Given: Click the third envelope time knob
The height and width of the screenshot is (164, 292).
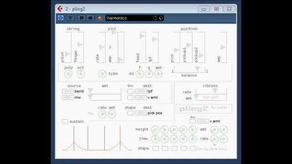Looking at the screenshot, I should click(174, 139).
